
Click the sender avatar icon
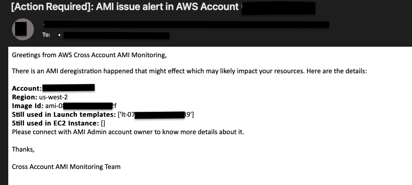pyautogui.click(x=23, y=29)
